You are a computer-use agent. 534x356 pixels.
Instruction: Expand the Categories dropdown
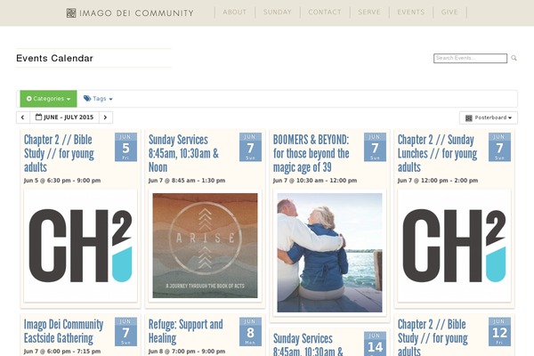[x=48, y=99]
